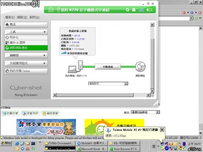Click the 開始 Start button on taskbar
The image size is (203, 152).
point(6,143)
